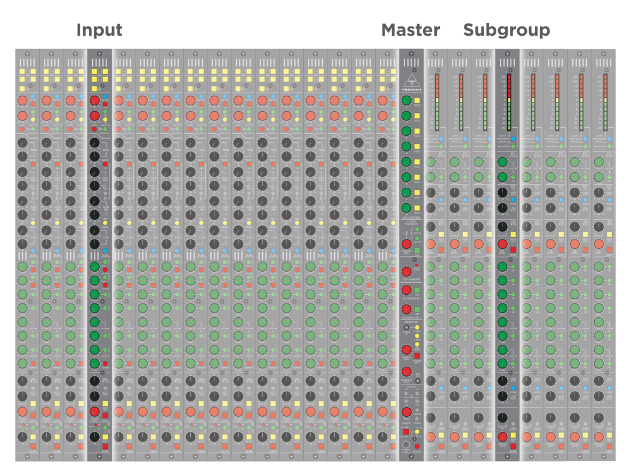Viewport: 634px width, 475px height.
Task: Click the LED level meter on the highlighted subgroup strip
Action: tap(506, 98)
